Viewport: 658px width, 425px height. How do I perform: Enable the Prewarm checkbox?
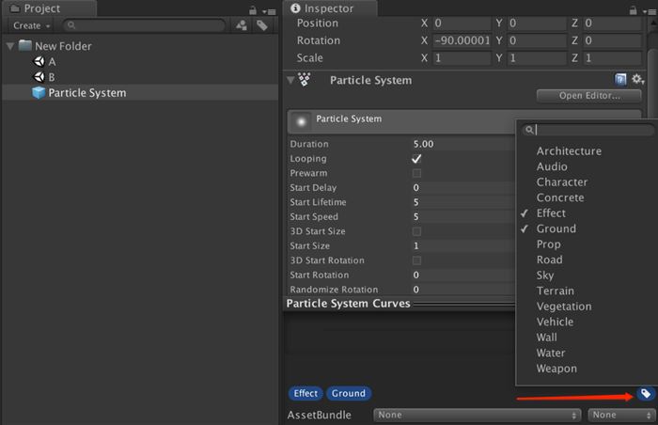coord(416,174)
